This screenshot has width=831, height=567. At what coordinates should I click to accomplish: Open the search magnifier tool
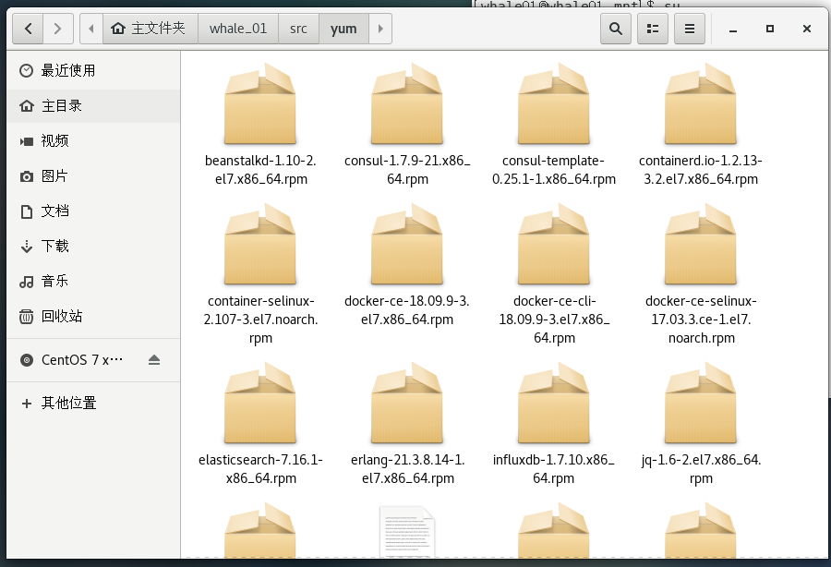pyautogui.click(x=615, y=29)
